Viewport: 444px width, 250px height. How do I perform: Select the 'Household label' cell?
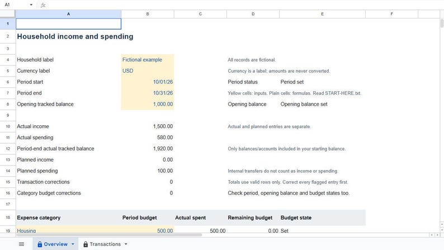click(69, 60)
